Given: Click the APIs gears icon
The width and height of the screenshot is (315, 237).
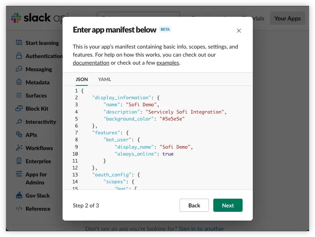Looking at the screenshot, I should coord(19,134).
